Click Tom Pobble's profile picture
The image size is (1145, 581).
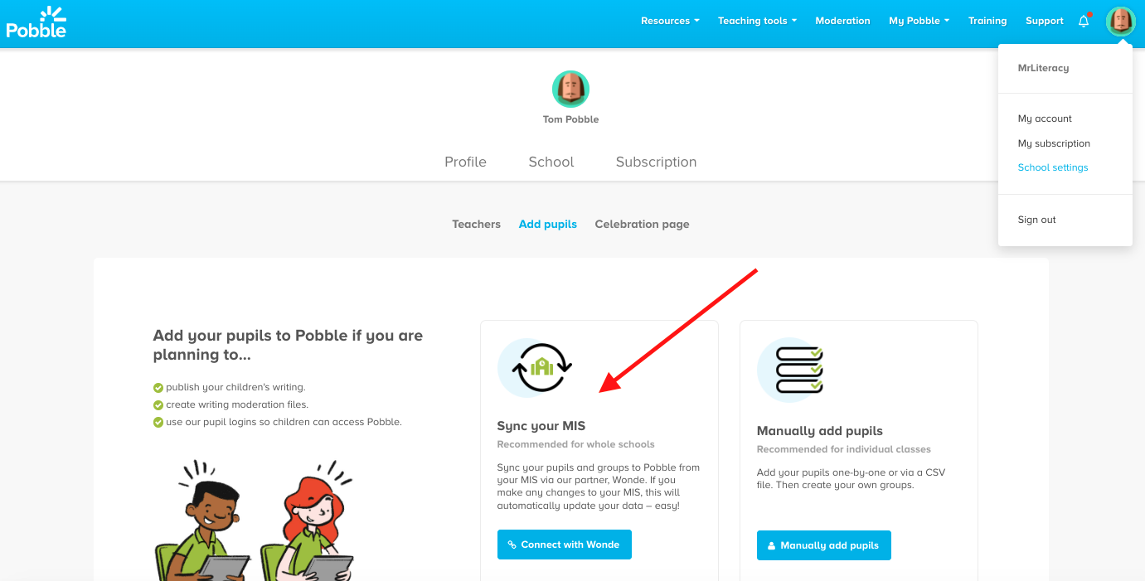point(570,89)
